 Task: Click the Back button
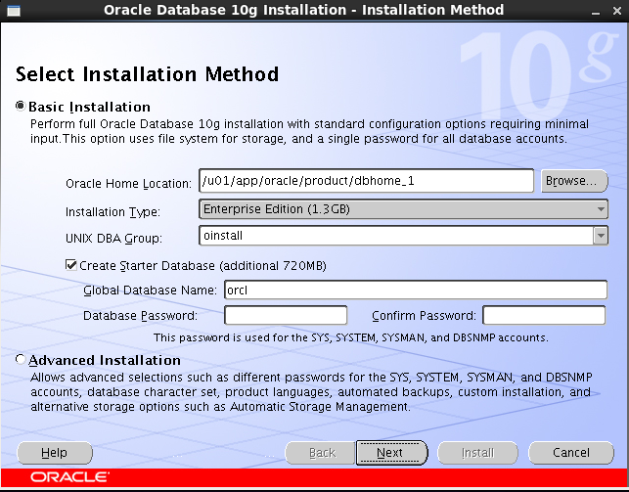click(321, 453)
